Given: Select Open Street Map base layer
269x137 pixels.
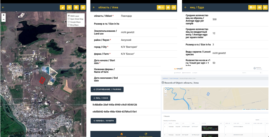Looking at the screenshot, I should (69, 19).
